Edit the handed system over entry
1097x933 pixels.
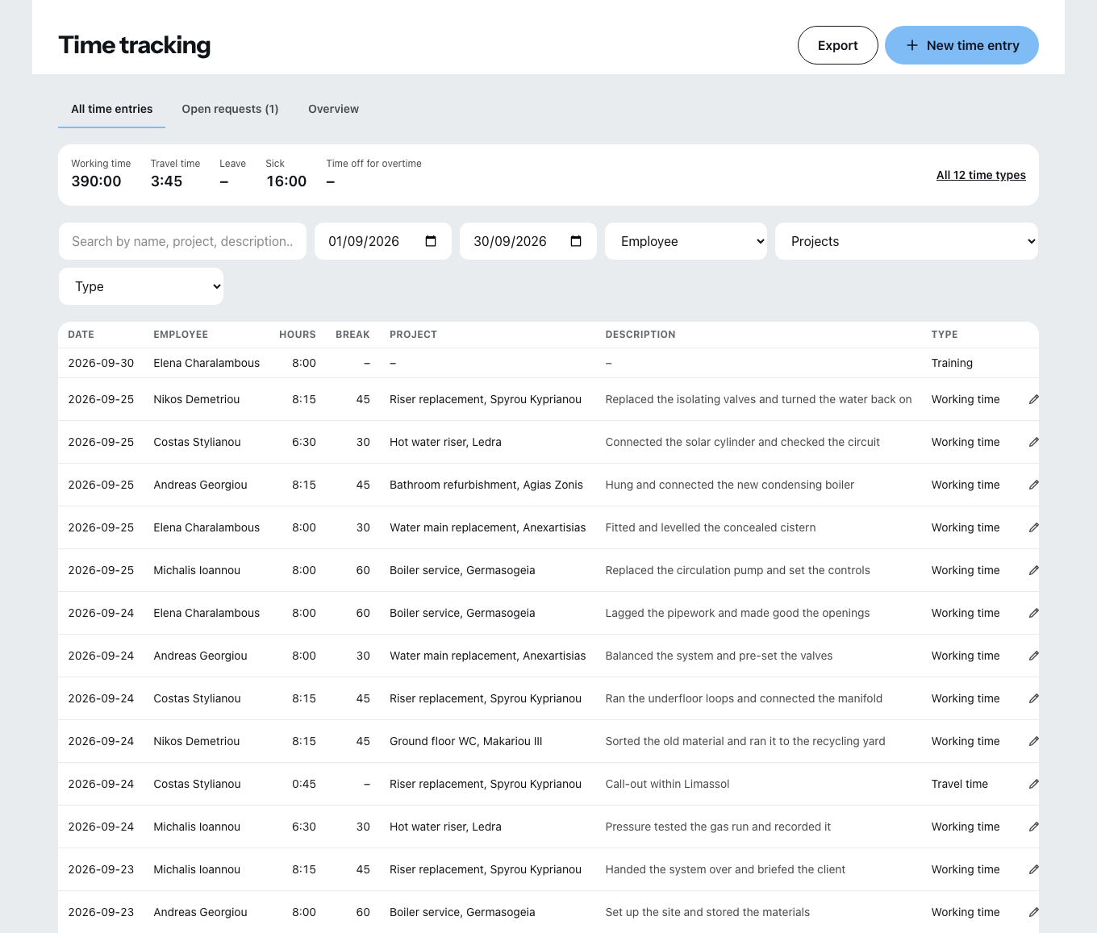(x=1033, y=869)
